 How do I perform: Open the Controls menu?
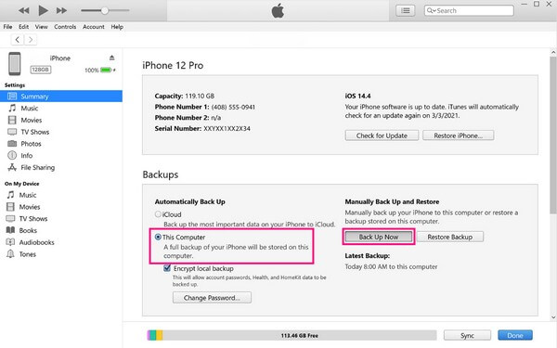point(65,27)
